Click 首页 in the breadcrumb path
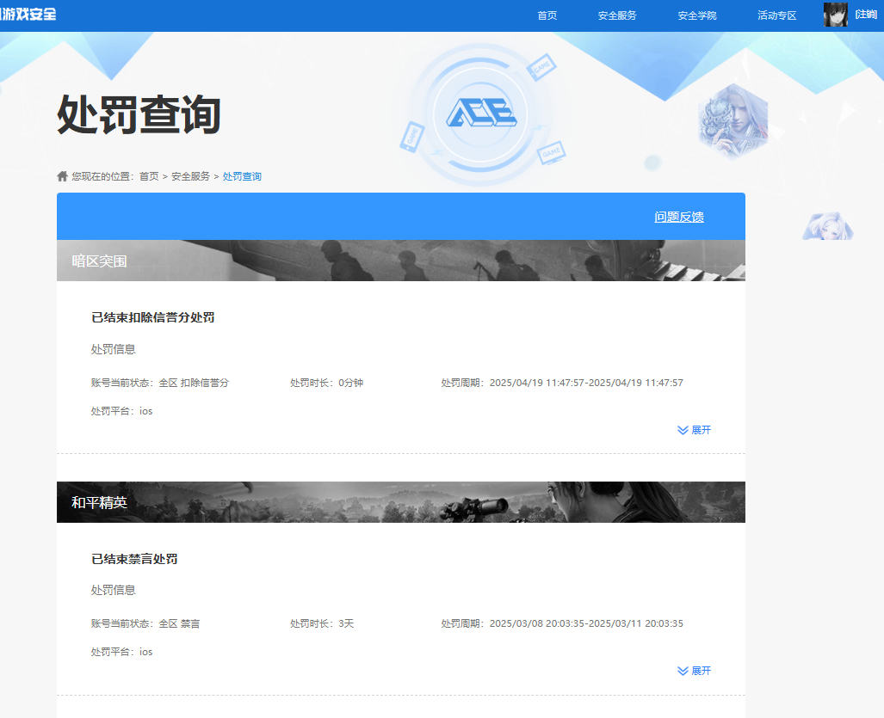This screenshot has height=718, width=884. (149, 176)
